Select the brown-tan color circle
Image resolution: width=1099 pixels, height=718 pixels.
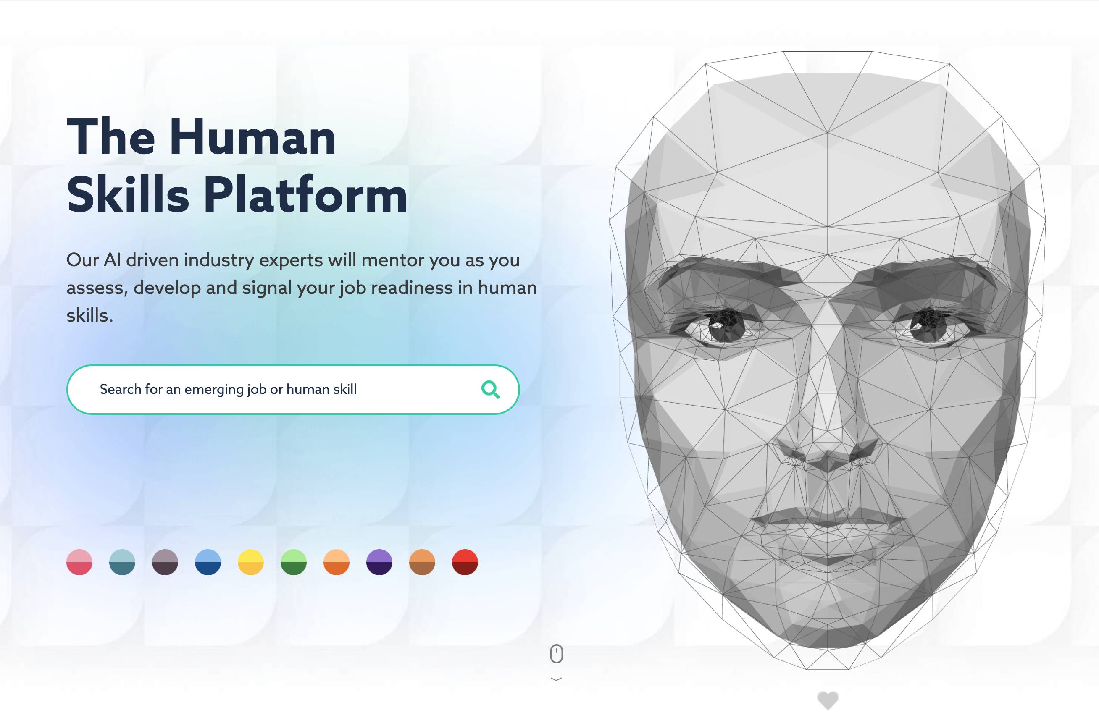[x=422, y=562]
